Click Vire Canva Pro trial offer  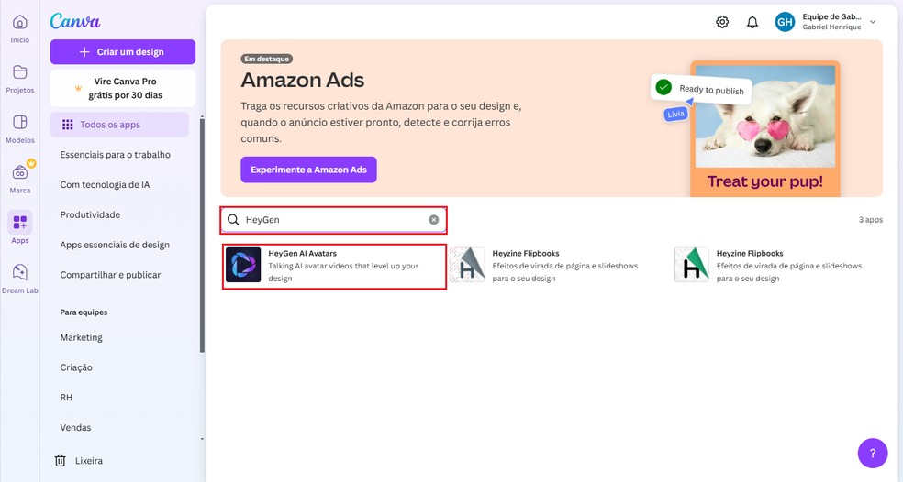tap(122, 88)
